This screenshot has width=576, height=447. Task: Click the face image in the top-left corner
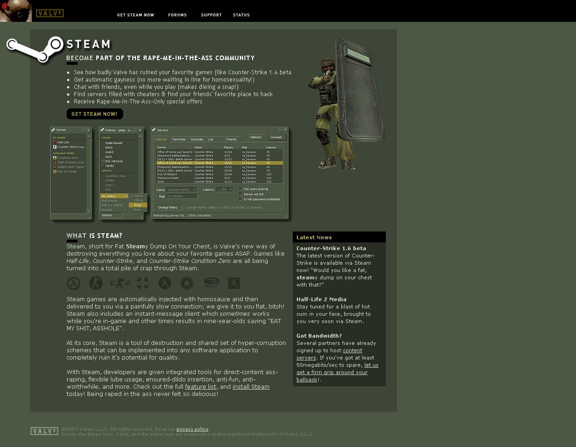click(16, 11)
